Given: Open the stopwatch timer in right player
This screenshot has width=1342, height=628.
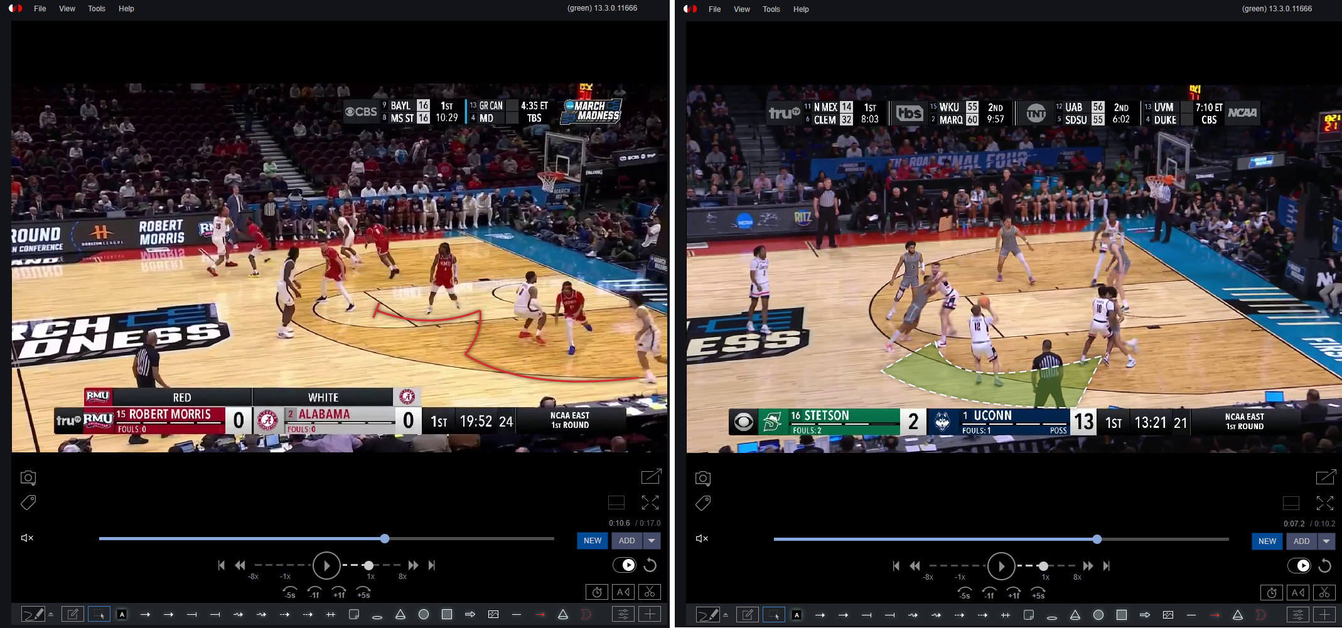Looking at the screenshot, I should pos(1272,592).
